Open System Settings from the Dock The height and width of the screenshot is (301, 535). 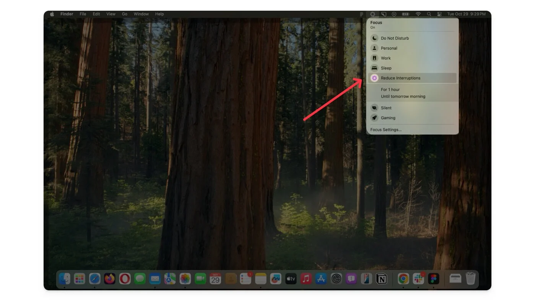tap(336, 279)
